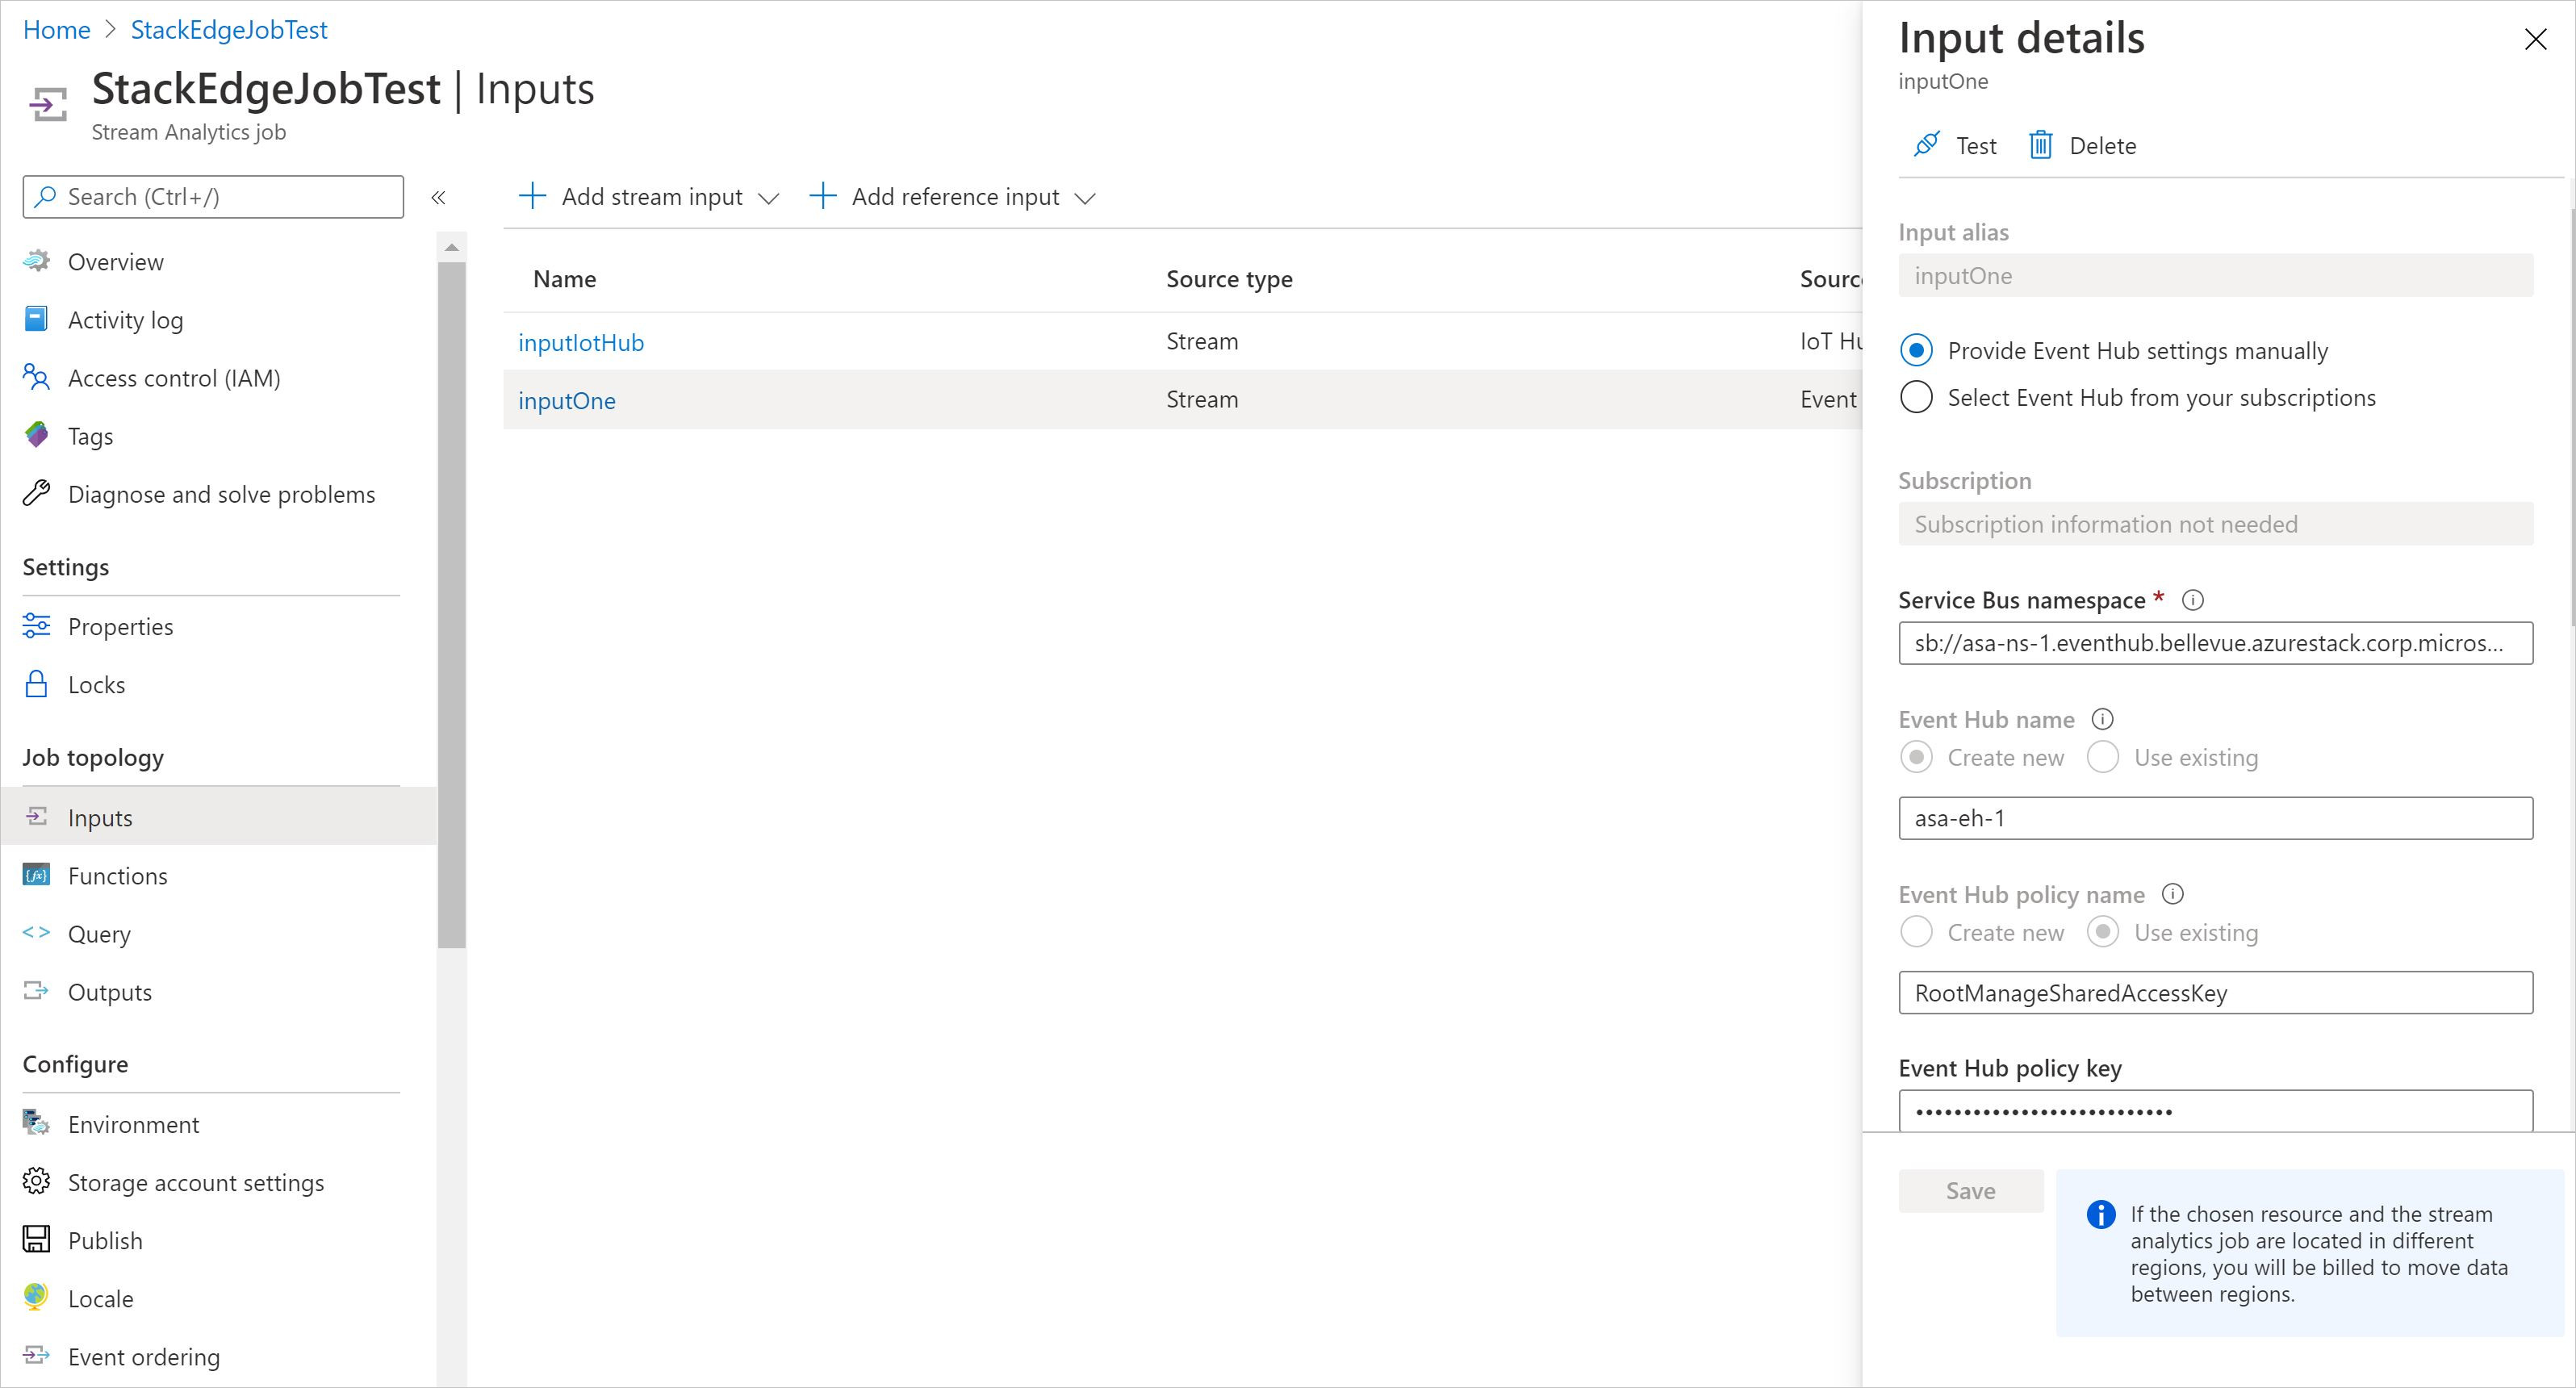The width and height of the screenshot is (2576, 1388).
Task: Expand the Add stream input dropdown
Action: tap(768, 198)
